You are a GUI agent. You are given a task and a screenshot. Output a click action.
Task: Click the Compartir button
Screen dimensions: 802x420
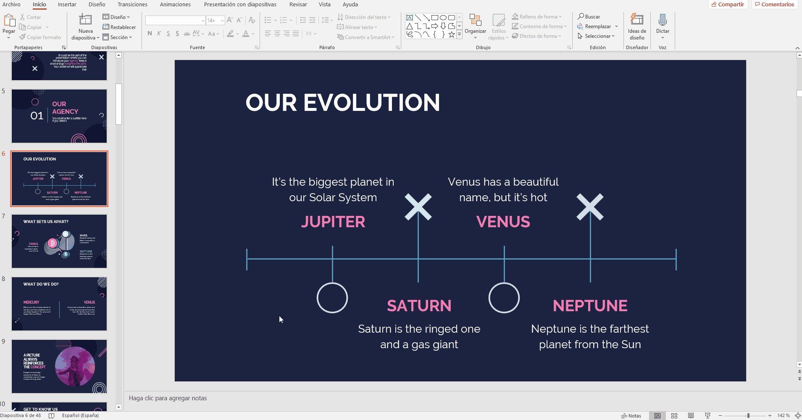click(728, 5)
